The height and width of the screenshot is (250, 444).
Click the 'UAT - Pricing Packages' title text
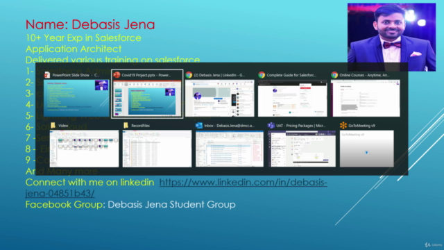300,126
